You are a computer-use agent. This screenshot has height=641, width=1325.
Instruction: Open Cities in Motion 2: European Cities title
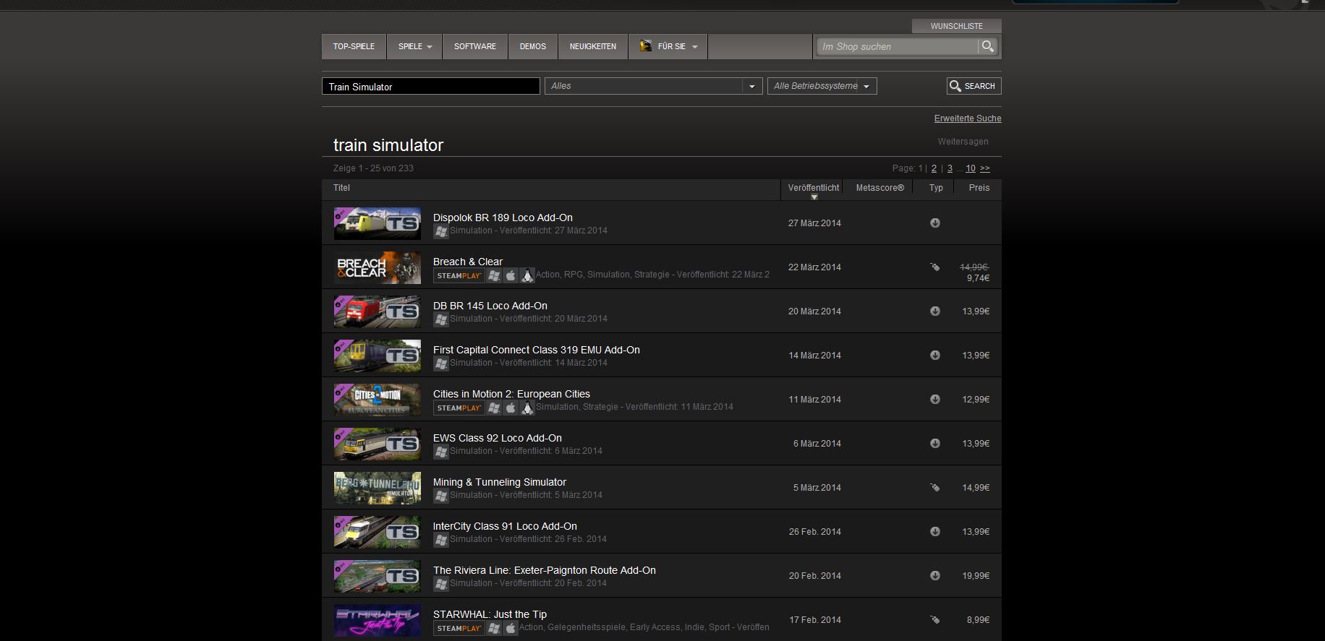click(511, 394)
